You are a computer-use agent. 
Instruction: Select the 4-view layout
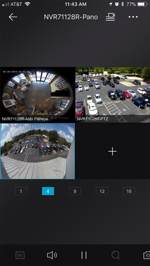pyautogui.click(x=48, y=191)
